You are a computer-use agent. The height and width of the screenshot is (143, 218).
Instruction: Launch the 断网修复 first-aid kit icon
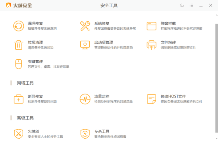pyautogui.click(x=19, y=99)
